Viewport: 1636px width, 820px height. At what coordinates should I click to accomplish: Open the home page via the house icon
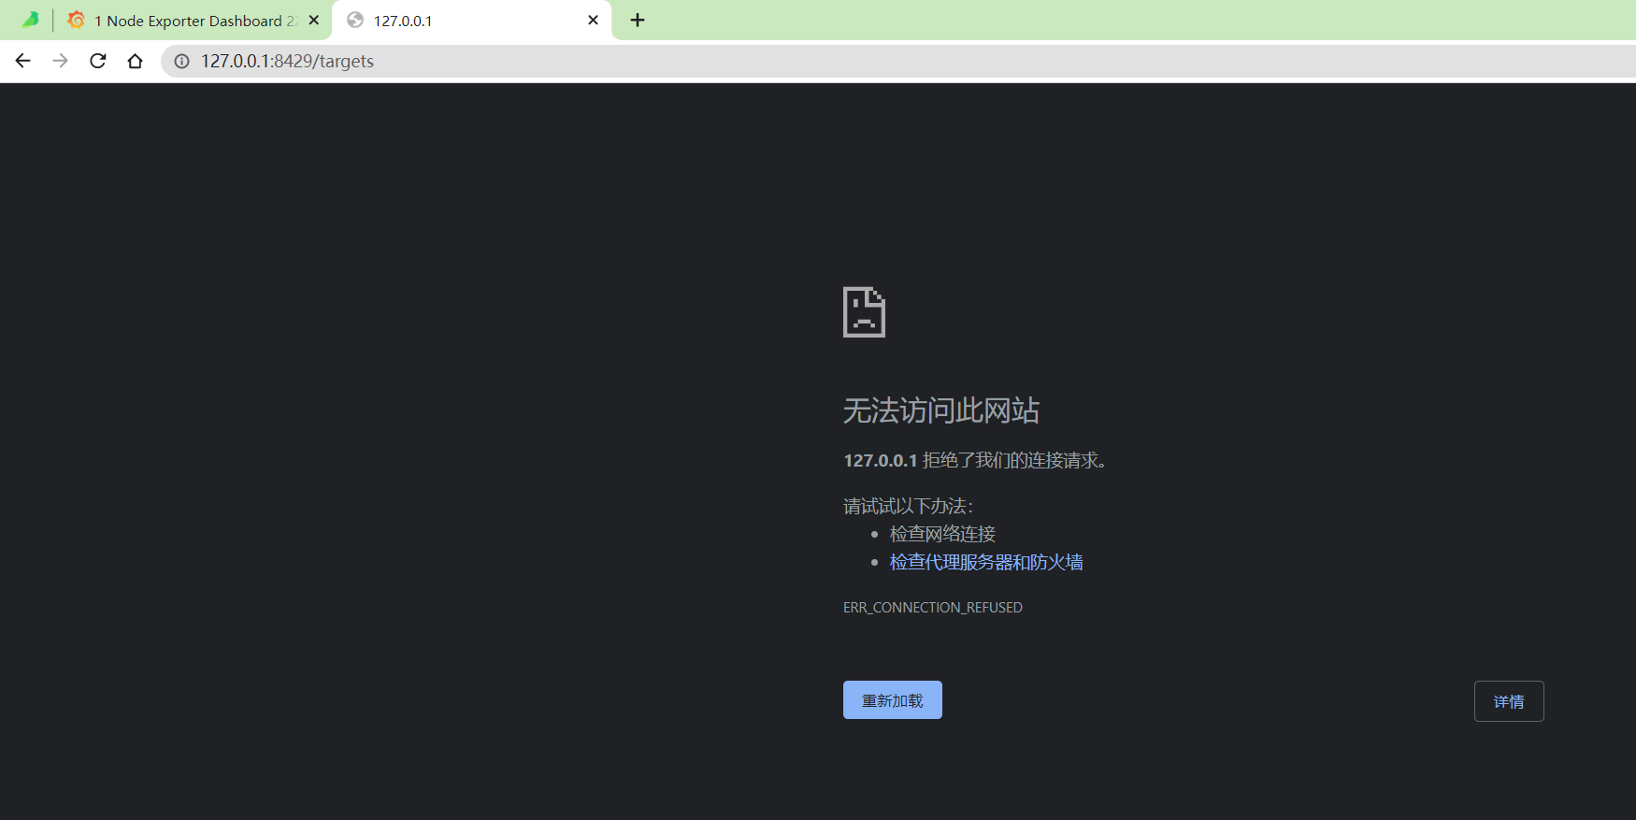pos(136,61)
